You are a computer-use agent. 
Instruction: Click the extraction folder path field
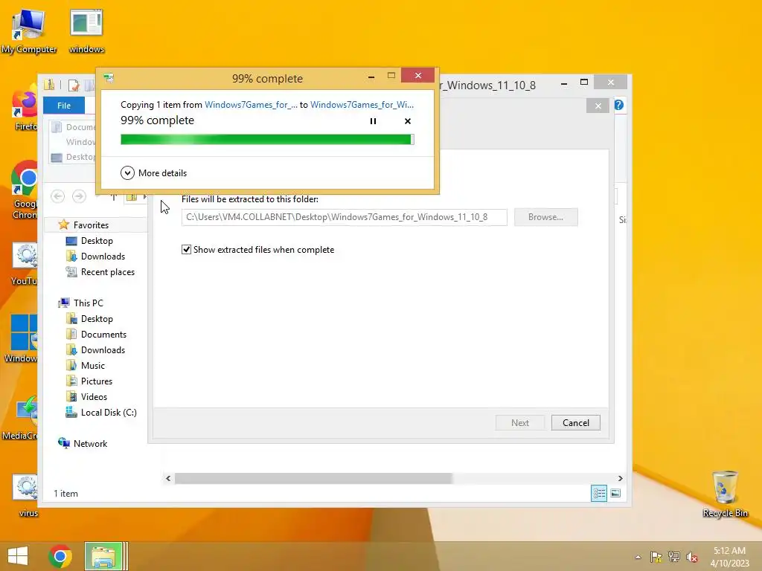(x=344, y=217)
